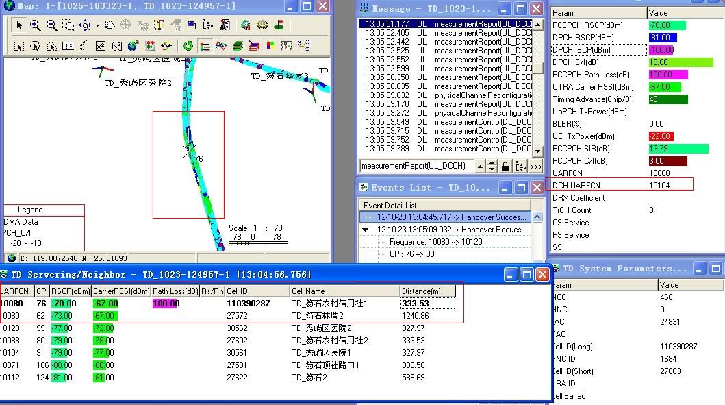Toggle the legend list icon
725x405 pixels.
[x=205, y=46]
